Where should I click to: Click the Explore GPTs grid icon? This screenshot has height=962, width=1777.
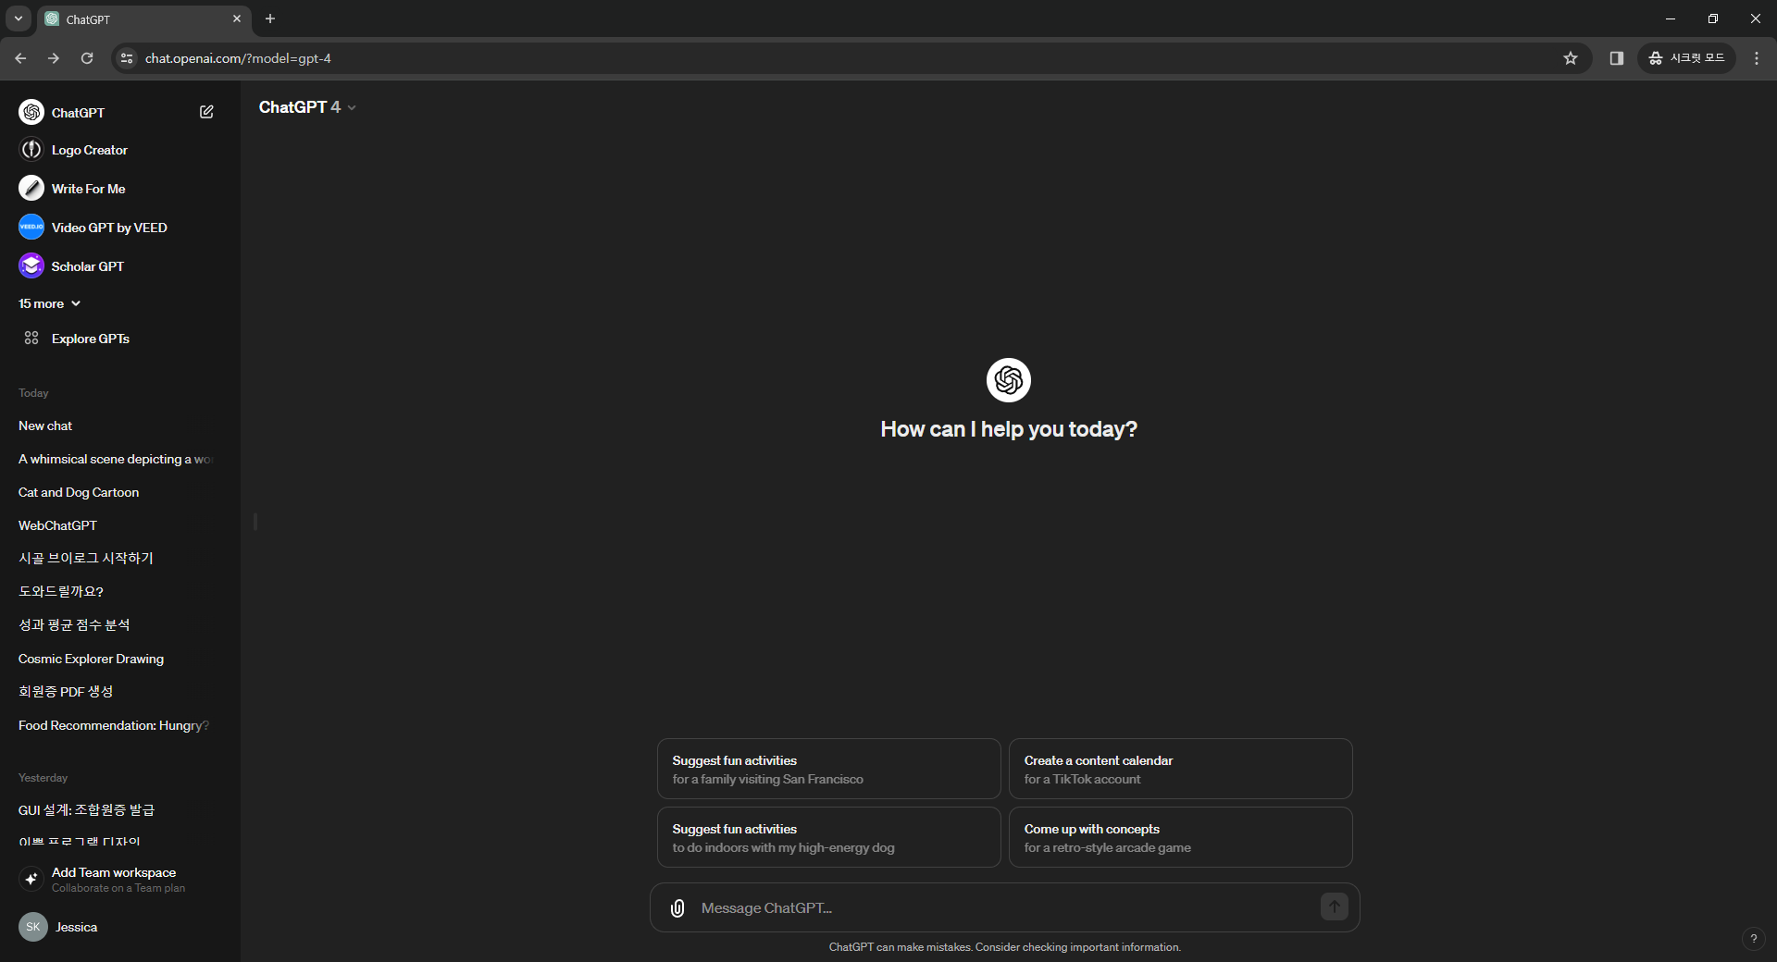31,339
